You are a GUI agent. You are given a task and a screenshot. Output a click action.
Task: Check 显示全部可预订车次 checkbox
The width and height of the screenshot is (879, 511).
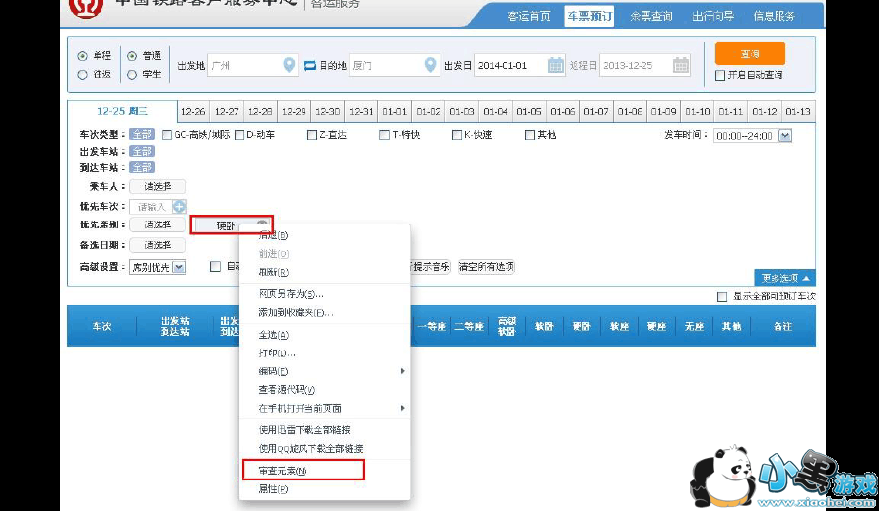722,297
